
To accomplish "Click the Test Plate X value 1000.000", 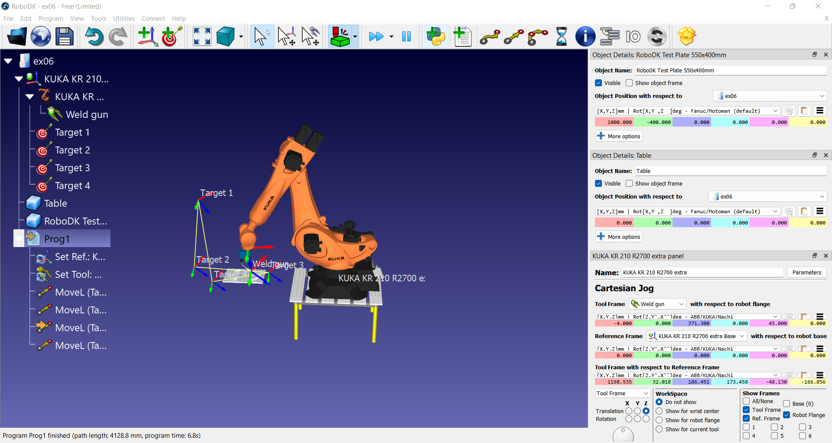I will (x=614, y=122).
